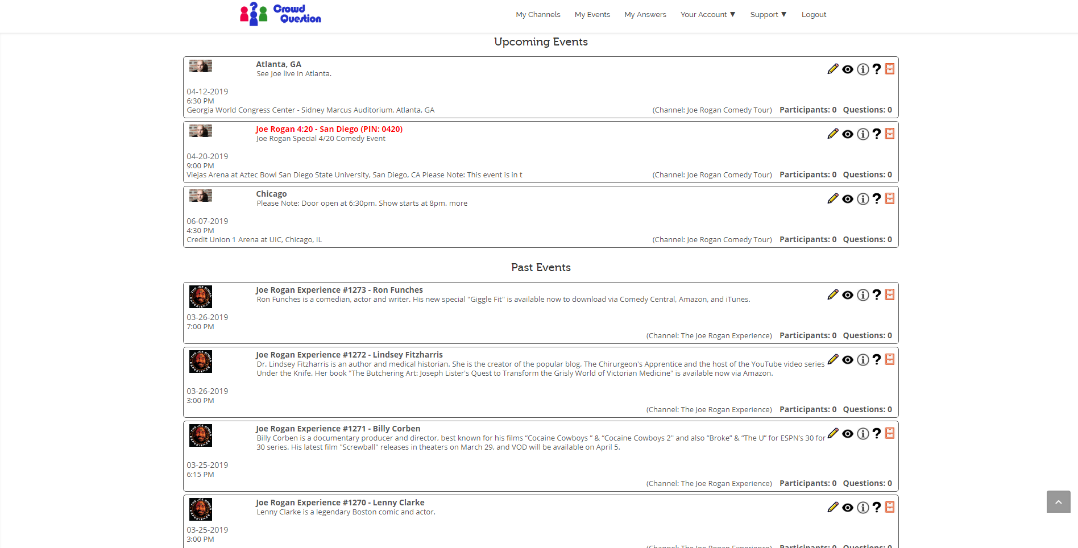
Task: Edit the #1273 Ron Funches event
Action: pos(833,294)
